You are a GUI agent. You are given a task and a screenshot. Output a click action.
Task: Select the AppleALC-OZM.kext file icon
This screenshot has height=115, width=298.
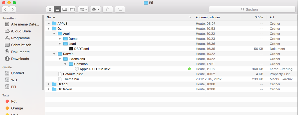[x=77, y=69]
